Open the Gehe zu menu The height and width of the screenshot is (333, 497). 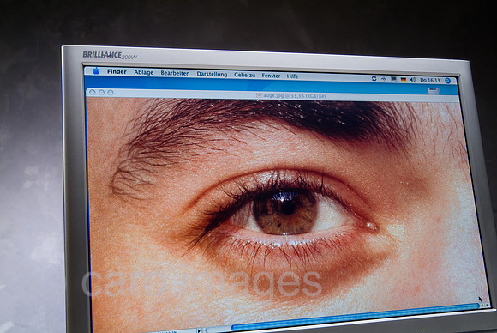(244, 76)
